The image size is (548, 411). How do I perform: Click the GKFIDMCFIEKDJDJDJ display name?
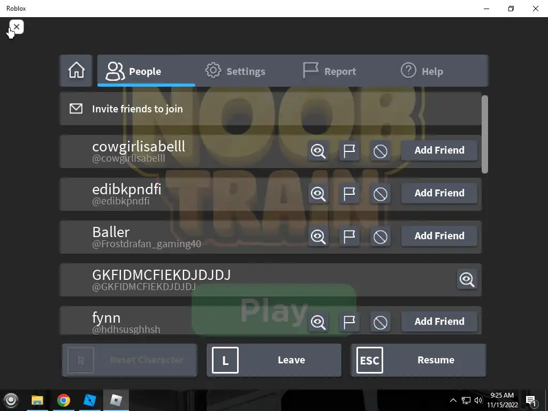162,275
